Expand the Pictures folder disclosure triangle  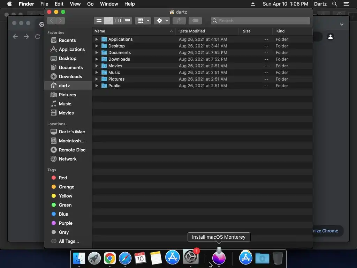(97, 79)
